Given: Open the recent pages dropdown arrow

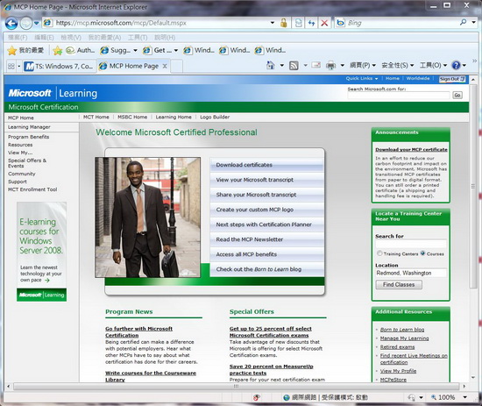Looking at the screenshot, I should [36, 23].
